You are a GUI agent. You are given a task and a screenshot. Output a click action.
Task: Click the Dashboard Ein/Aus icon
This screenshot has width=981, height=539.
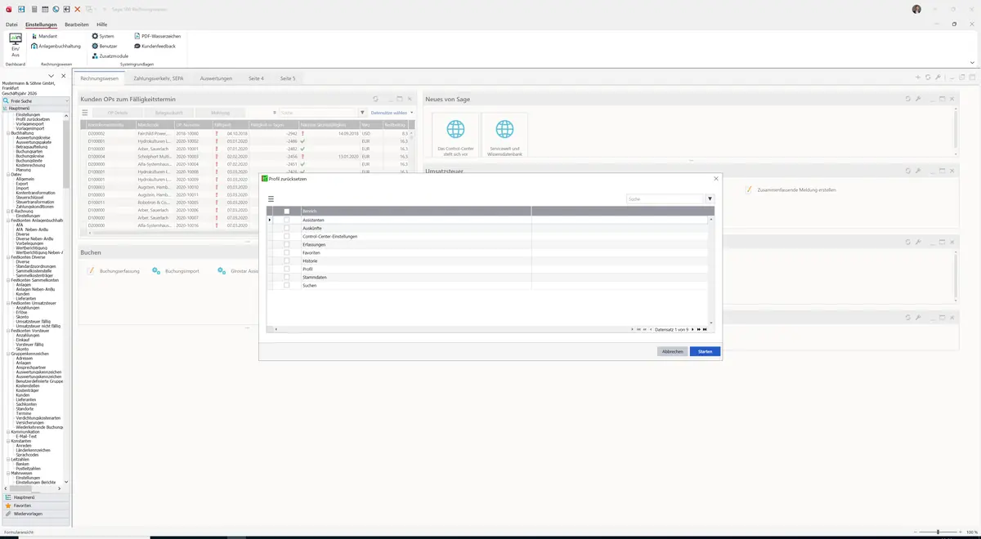pyautogui.click(x=16, y=46)
